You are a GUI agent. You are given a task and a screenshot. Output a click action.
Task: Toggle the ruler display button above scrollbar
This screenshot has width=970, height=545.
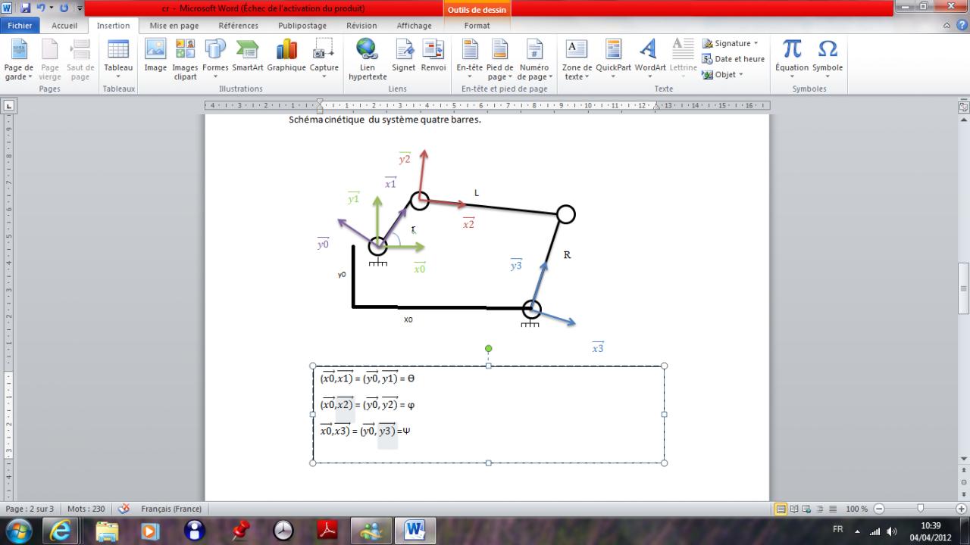point(964,107)
